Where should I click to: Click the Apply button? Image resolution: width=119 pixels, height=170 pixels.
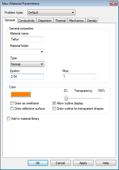click(x=83, y=163)
